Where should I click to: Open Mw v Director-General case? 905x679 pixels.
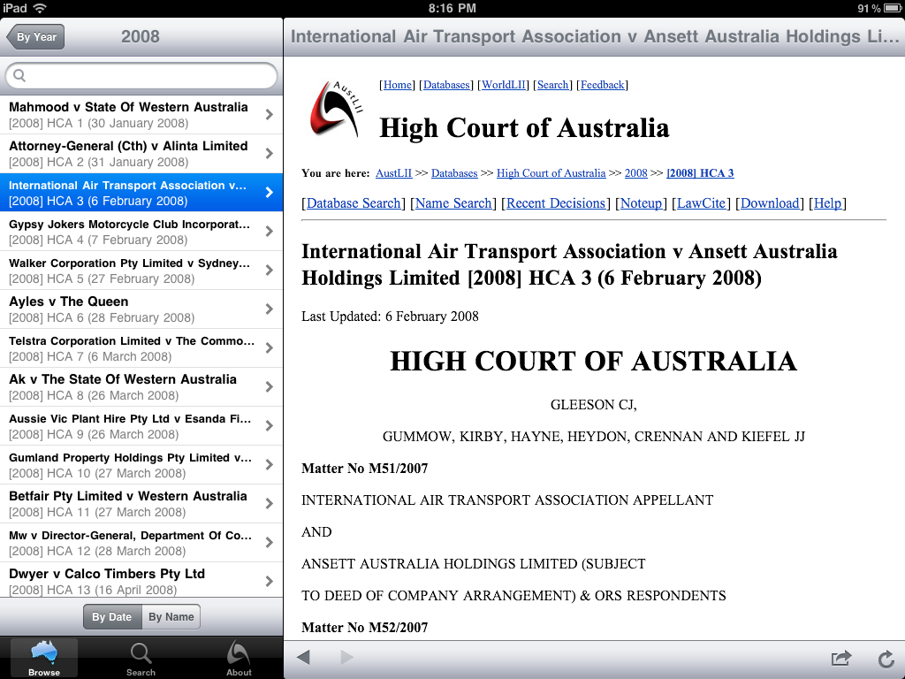(x=141, y=543)
